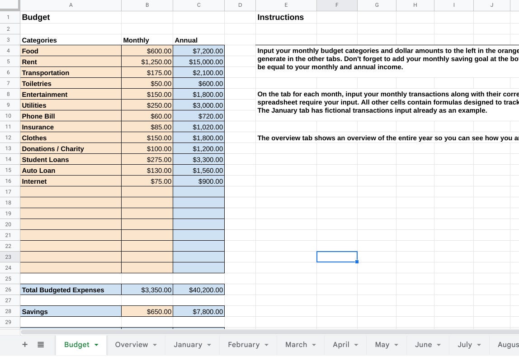The width and height of the screenshot is (519, 357).
Task: Open the Budget tab dropdown menu
Action: [x=96, y=344]
